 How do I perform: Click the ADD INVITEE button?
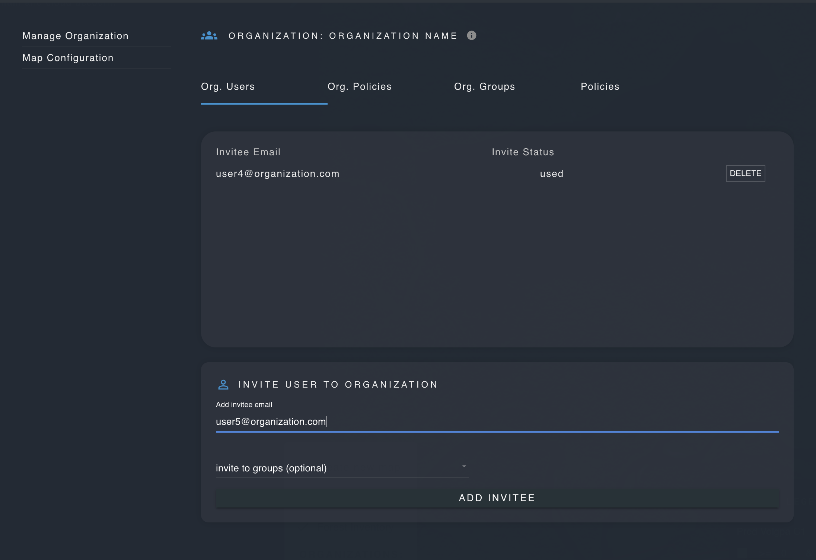(497, 498)
